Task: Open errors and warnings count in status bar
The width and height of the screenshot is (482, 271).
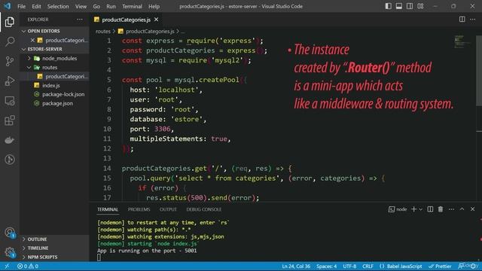Action: [28, 266]
